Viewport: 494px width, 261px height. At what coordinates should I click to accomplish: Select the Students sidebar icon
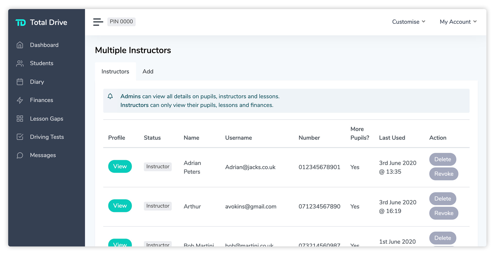(19, 63)
